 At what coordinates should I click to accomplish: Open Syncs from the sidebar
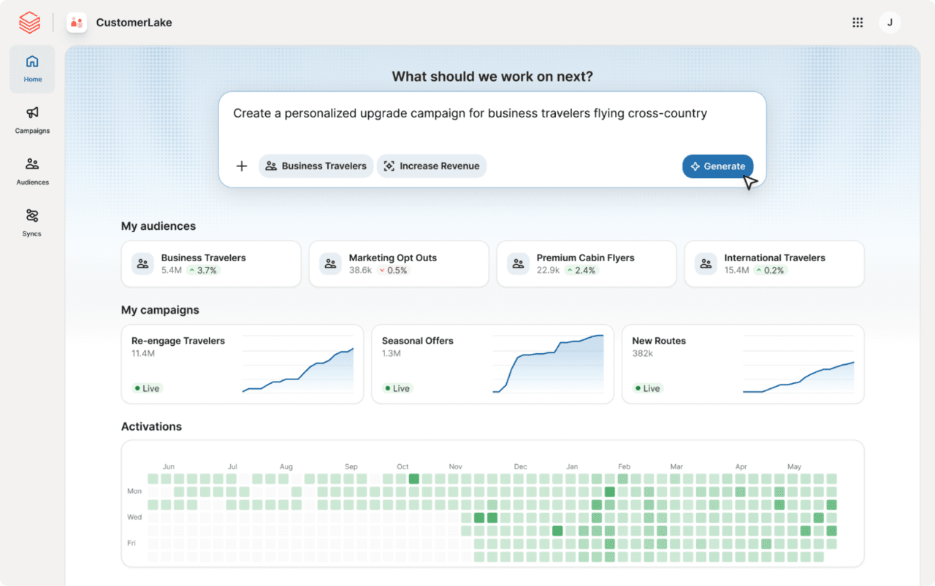pyautogui.click(x=32, y=223)
